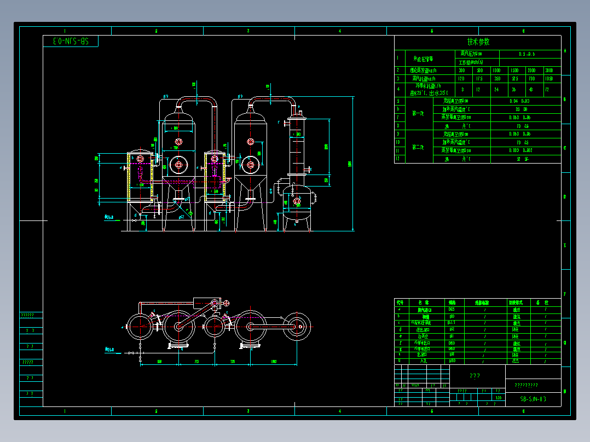Image resolution: width=590 pixels, height=442 pixels.
Task: Click the long horizontal red pipe in plan view
Action: click(166, 303)
